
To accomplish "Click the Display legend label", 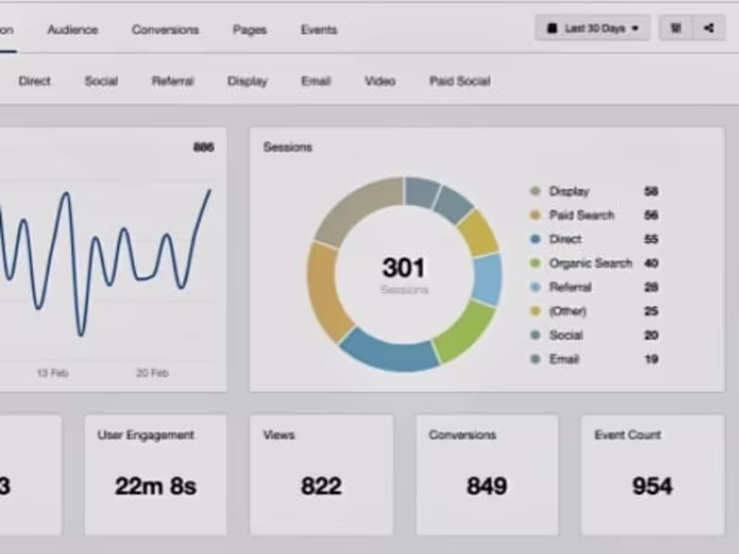I will tap(569, 191).
